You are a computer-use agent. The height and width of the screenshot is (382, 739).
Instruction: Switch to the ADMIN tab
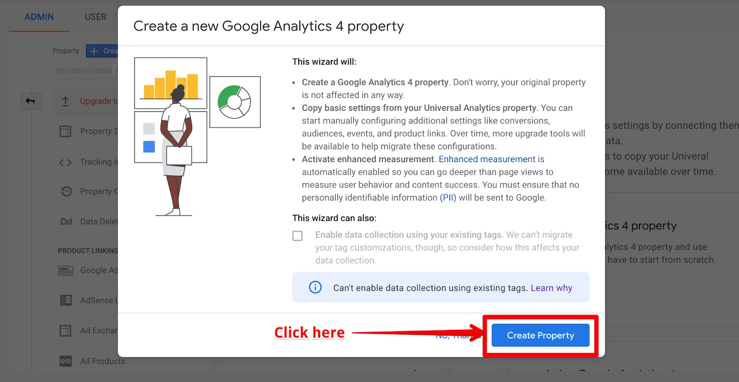39,17
